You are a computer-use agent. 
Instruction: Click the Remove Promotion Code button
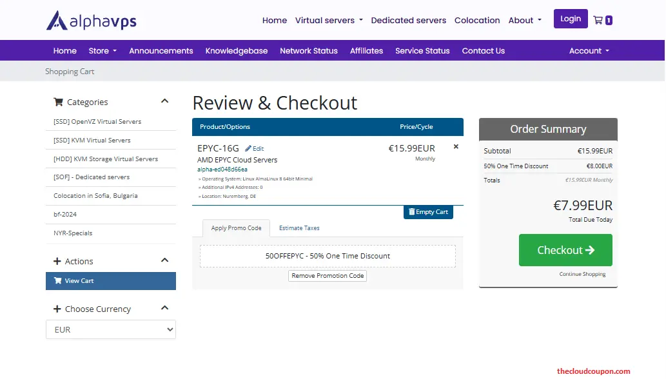pyautogui.click(x=327, y=275)
